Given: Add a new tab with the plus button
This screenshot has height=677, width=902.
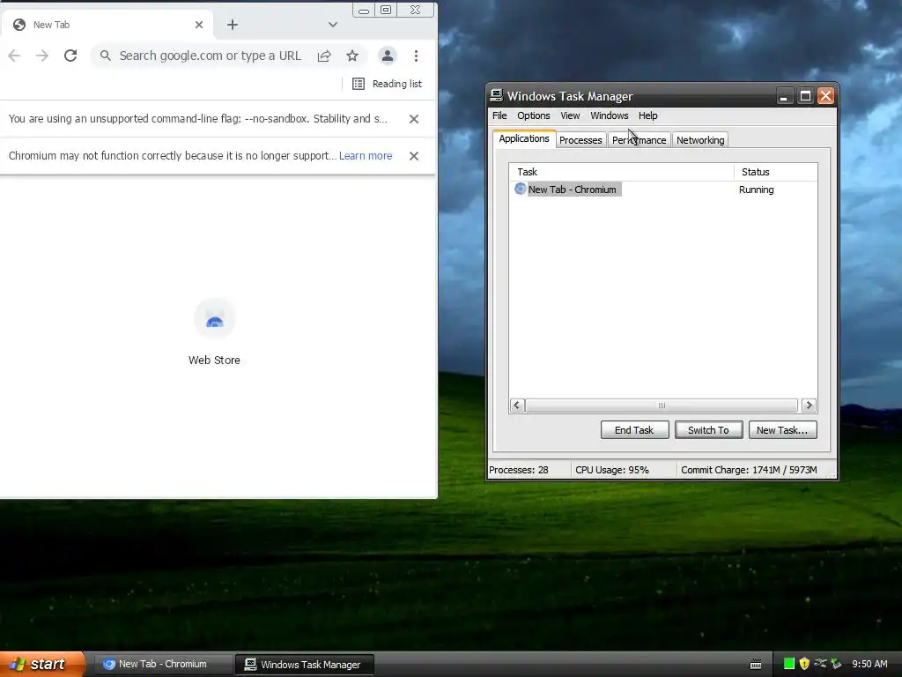Looking at the screenshot, I should (233, 25).
